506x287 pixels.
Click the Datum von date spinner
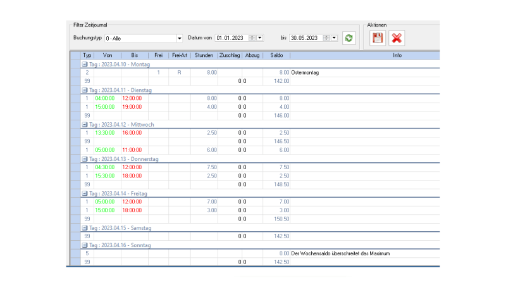[x=252, y=38]
